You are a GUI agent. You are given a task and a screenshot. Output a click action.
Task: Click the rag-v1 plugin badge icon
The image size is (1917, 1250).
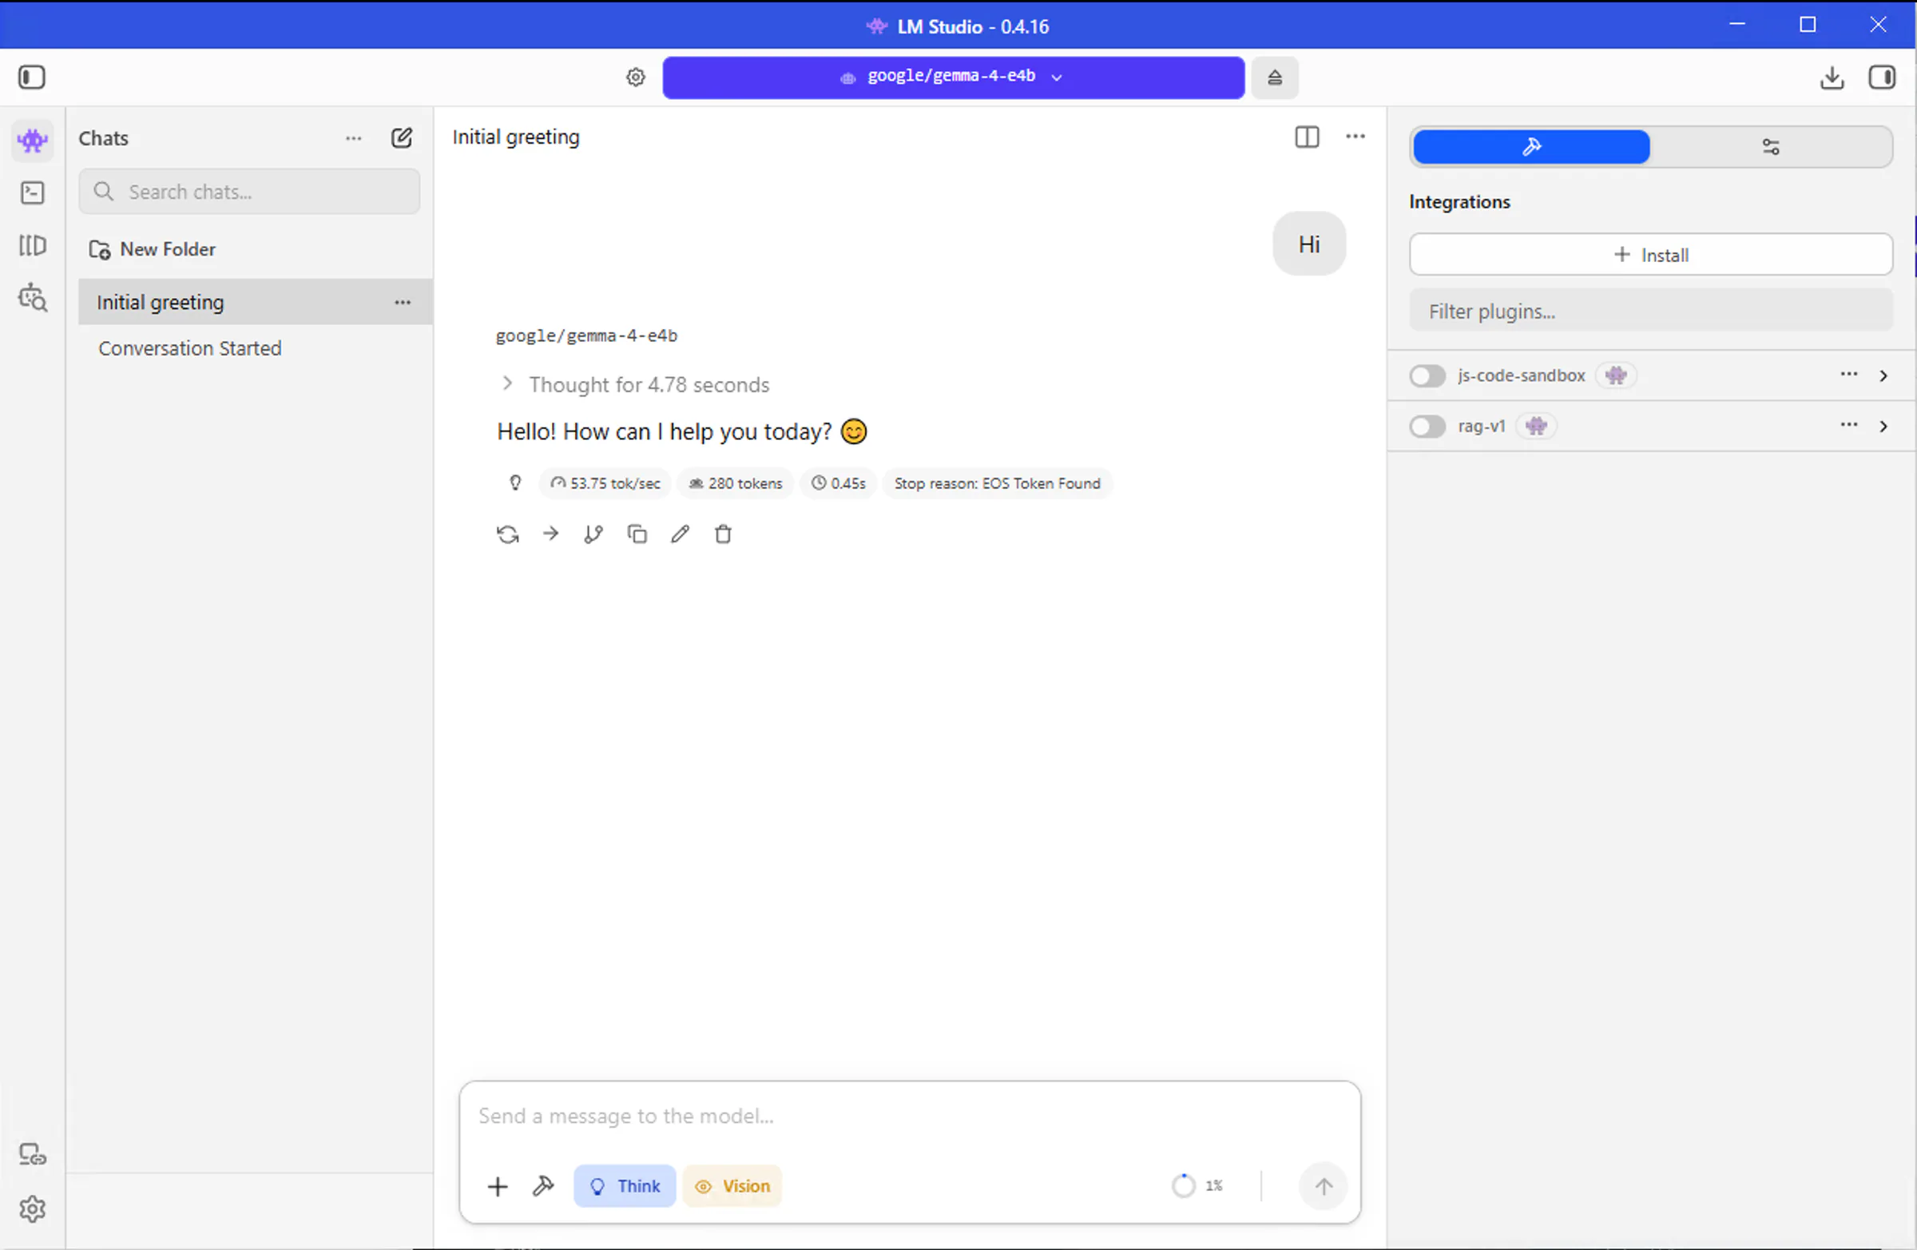[1536, 426]
